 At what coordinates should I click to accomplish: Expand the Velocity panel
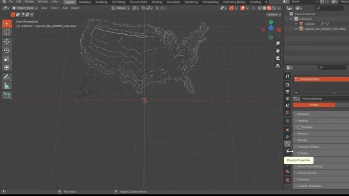tap(321, 121)
